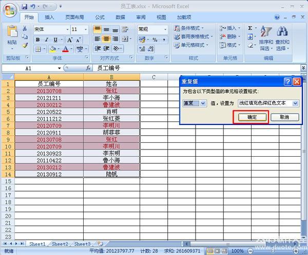
Task: Click 插入 in the cells group
Action: pos(230,28)
